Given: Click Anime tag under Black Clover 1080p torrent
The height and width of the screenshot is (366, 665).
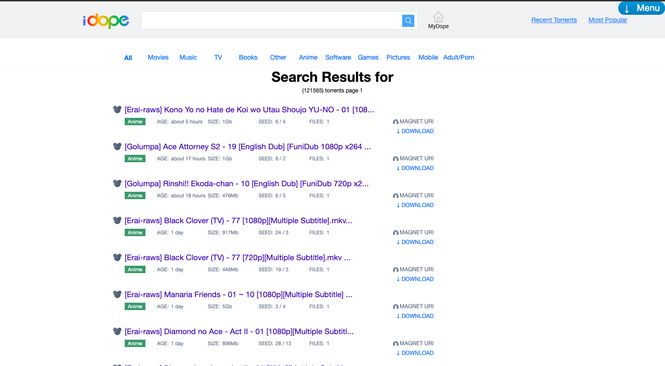Looking at the screenshot, I should (135, 232).
